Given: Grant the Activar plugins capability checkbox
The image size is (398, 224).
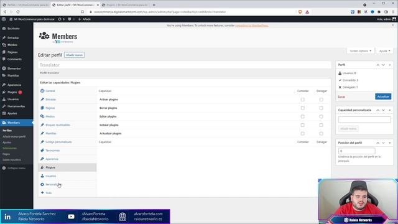Looking at the screenshot, I should (x=303, y=100).
